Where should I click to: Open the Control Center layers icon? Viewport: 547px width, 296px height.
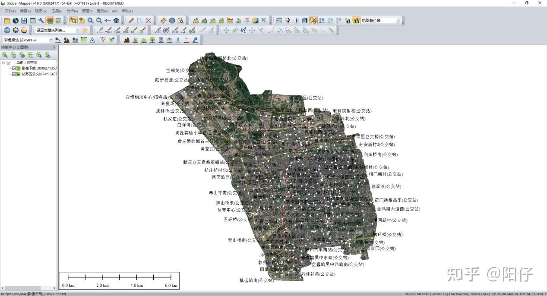(50, 20)
